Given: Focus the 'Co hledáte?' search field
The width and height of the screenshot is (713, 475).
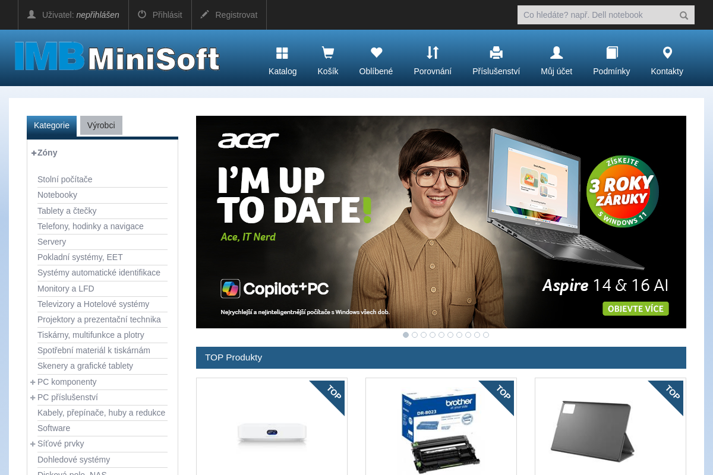Looking at the screenshot, I should [597, 15].
